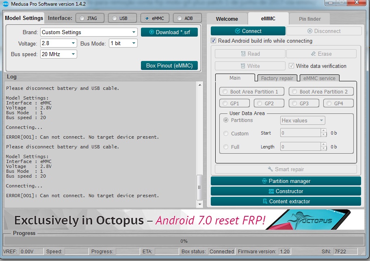Click the Box status Connected field
The width and height of the screenshot is (370, 261).
pyautogui.click(x=222, y=251)
